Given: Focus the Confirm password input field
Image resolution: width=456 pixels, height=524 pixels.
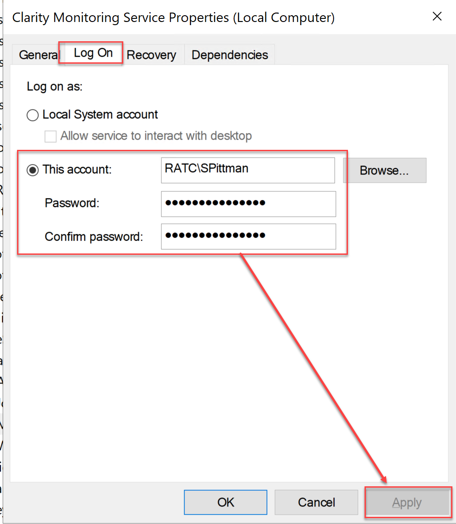Looking at the screenshot, I should (x=248, y=236).
